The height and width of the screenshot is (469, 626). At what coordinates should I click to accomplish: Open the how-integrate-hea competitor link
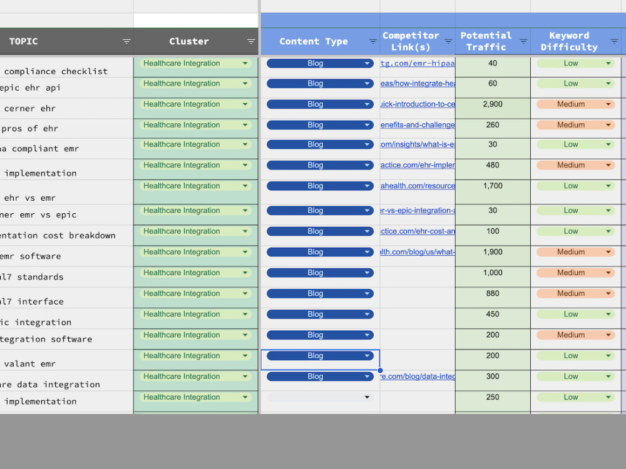(x=418, y=84)
